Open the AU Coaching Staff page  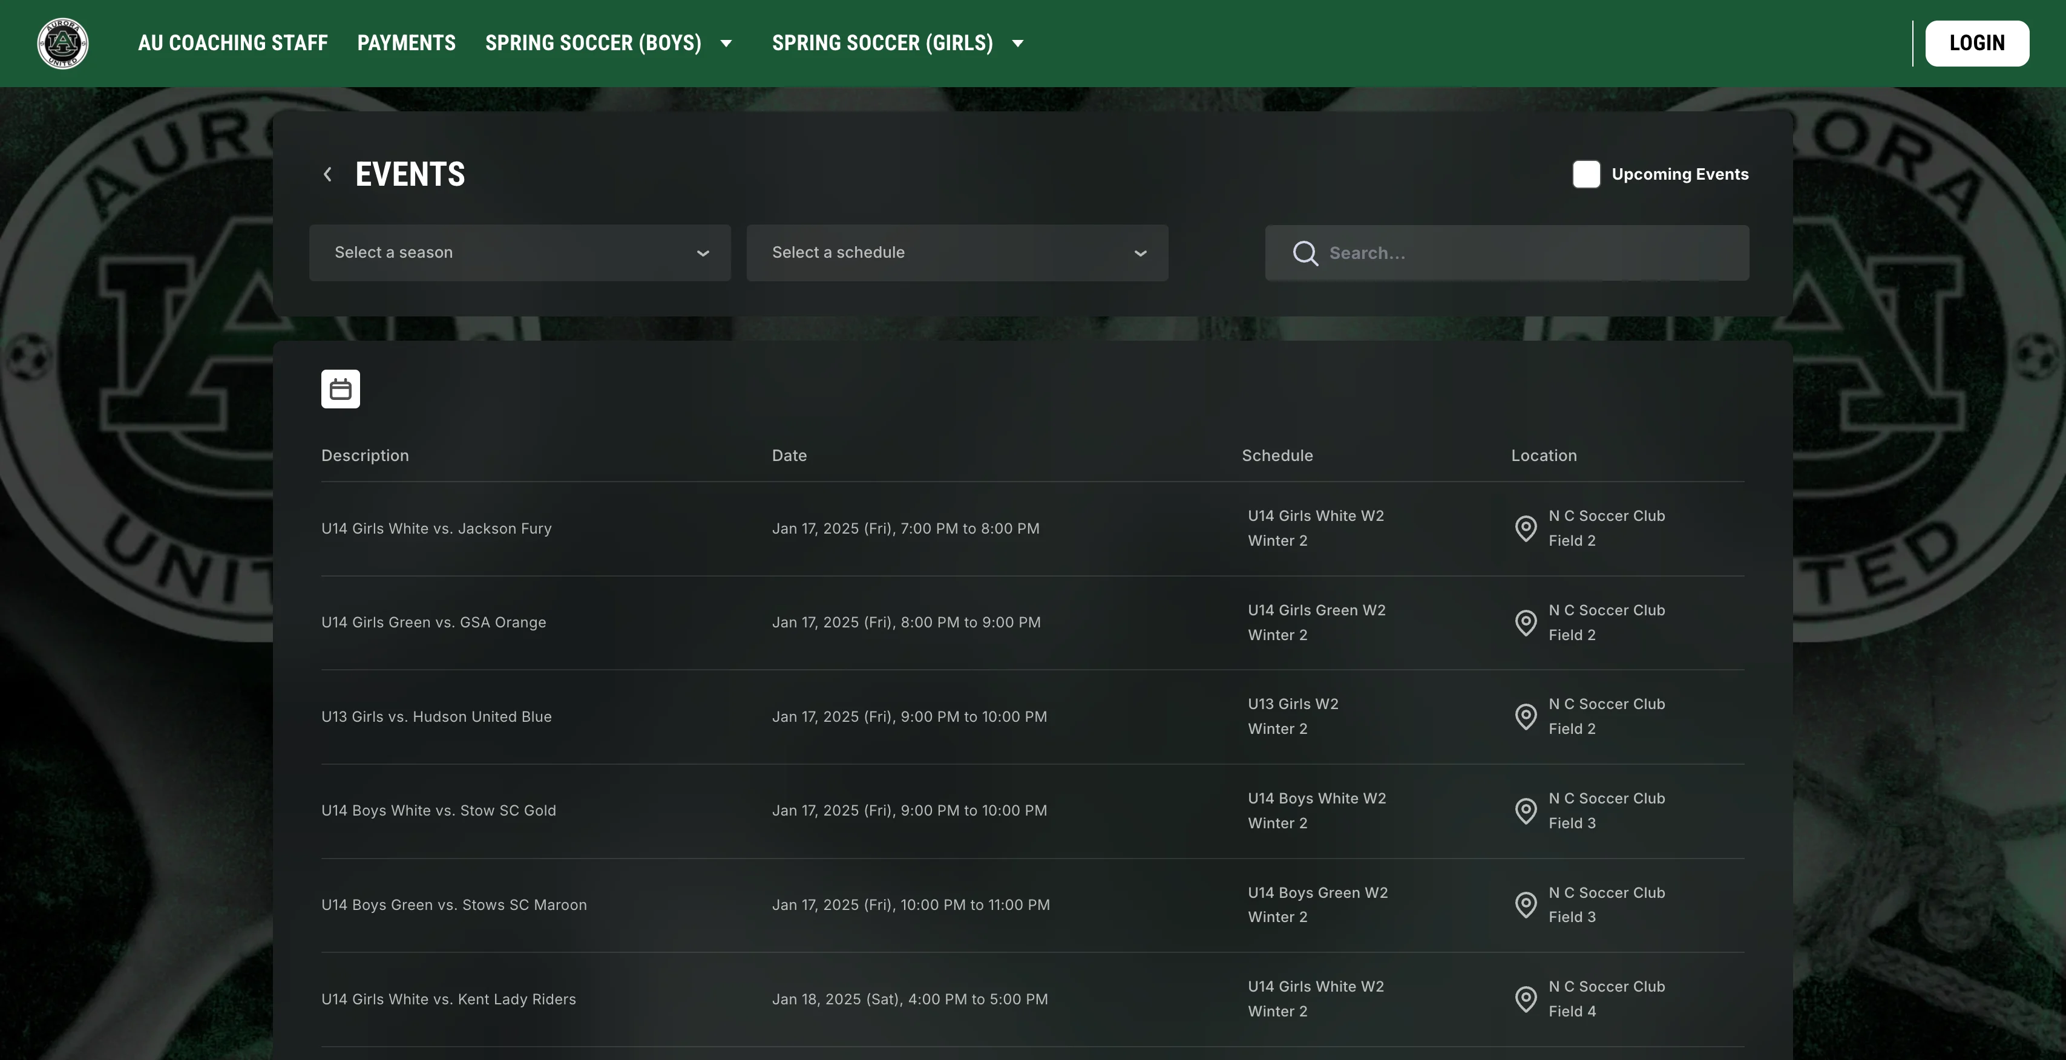click(232, 44)
